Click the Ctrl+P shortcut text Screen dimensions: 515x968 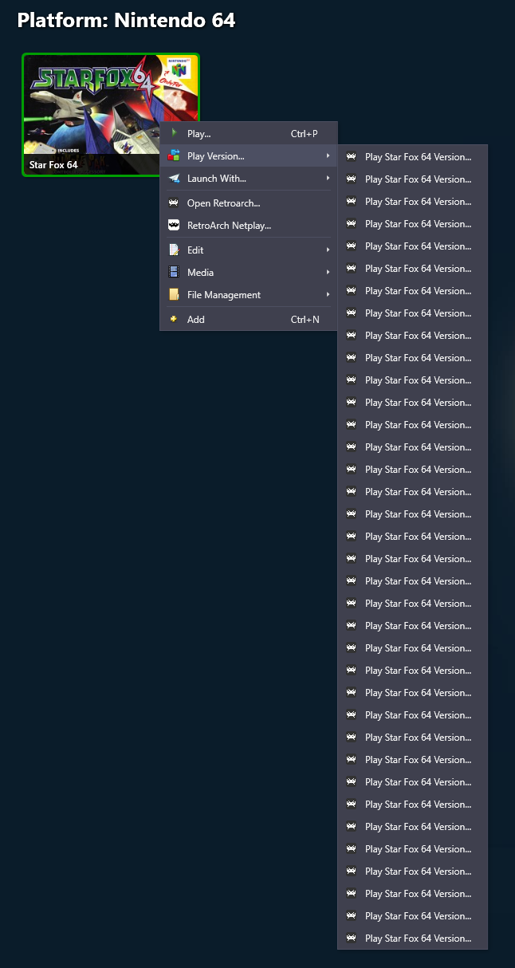point(305,134)
